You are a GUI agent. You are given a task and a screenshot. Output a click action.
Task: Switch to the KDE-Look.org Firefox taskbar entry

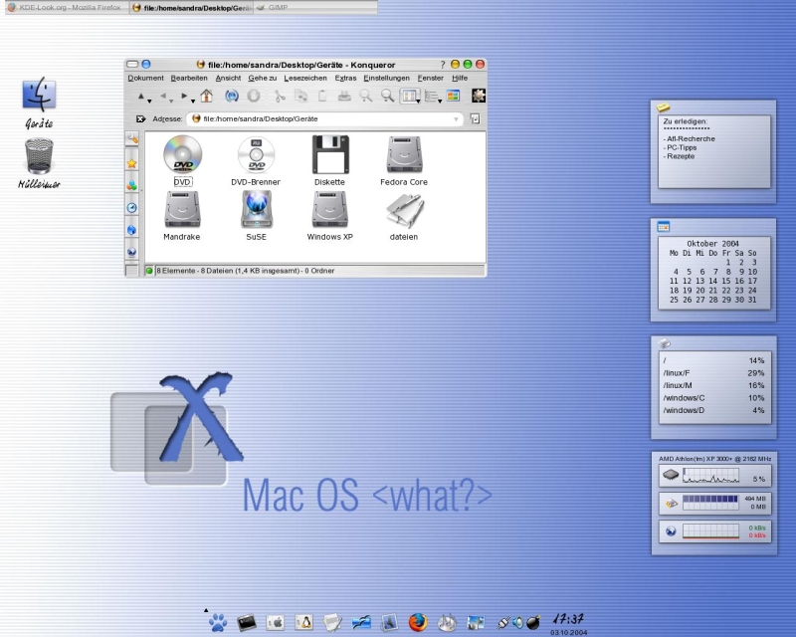coord(66,8)
